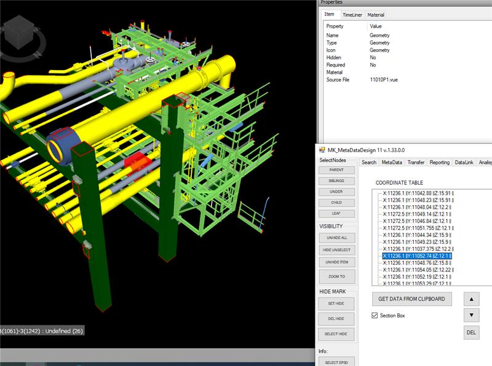Click the LEAF node selector
Screen dimensions: 492x366
(x=337, y=213)
